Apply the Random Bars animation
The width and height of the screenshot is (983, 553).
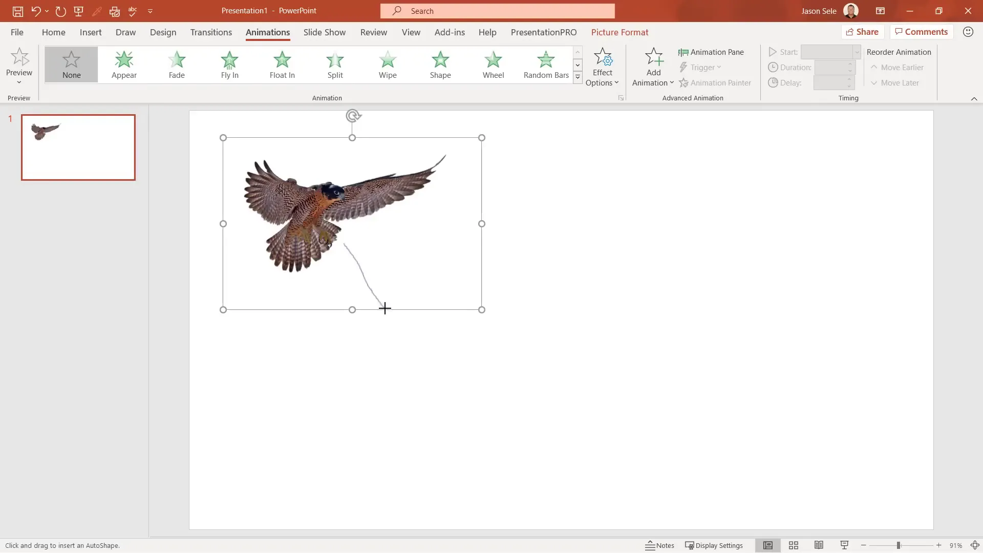pyautogui.click(x=546, y=65)
